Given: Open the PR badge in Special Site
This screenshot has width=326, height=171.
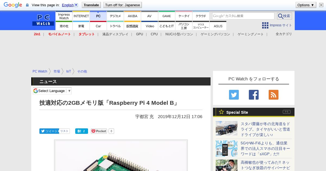Looking at the screenshot, I should [287, 112].
